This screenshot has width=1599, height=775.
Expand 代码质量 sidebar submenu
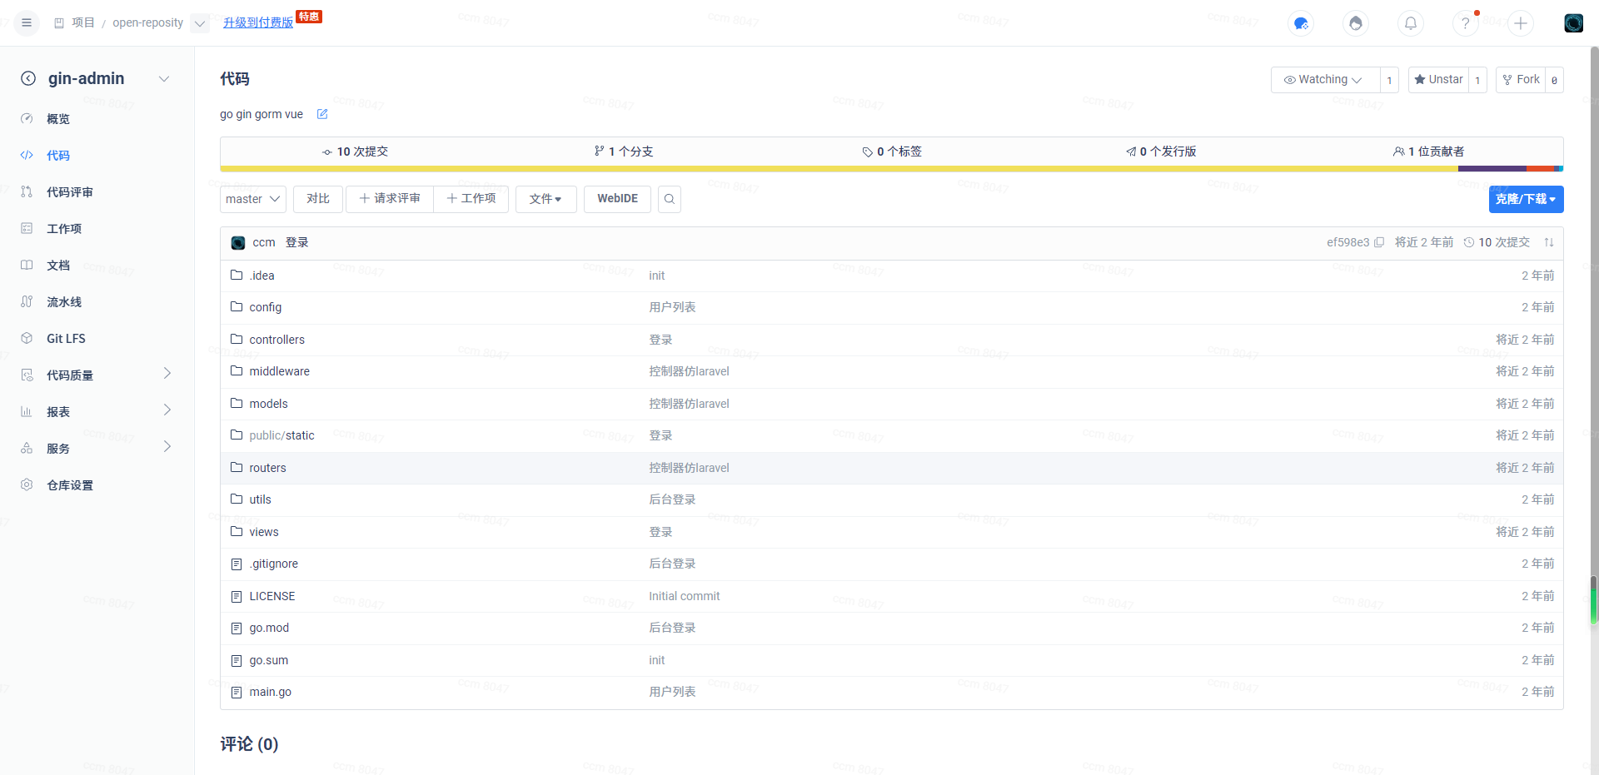(x=167, y=375)
